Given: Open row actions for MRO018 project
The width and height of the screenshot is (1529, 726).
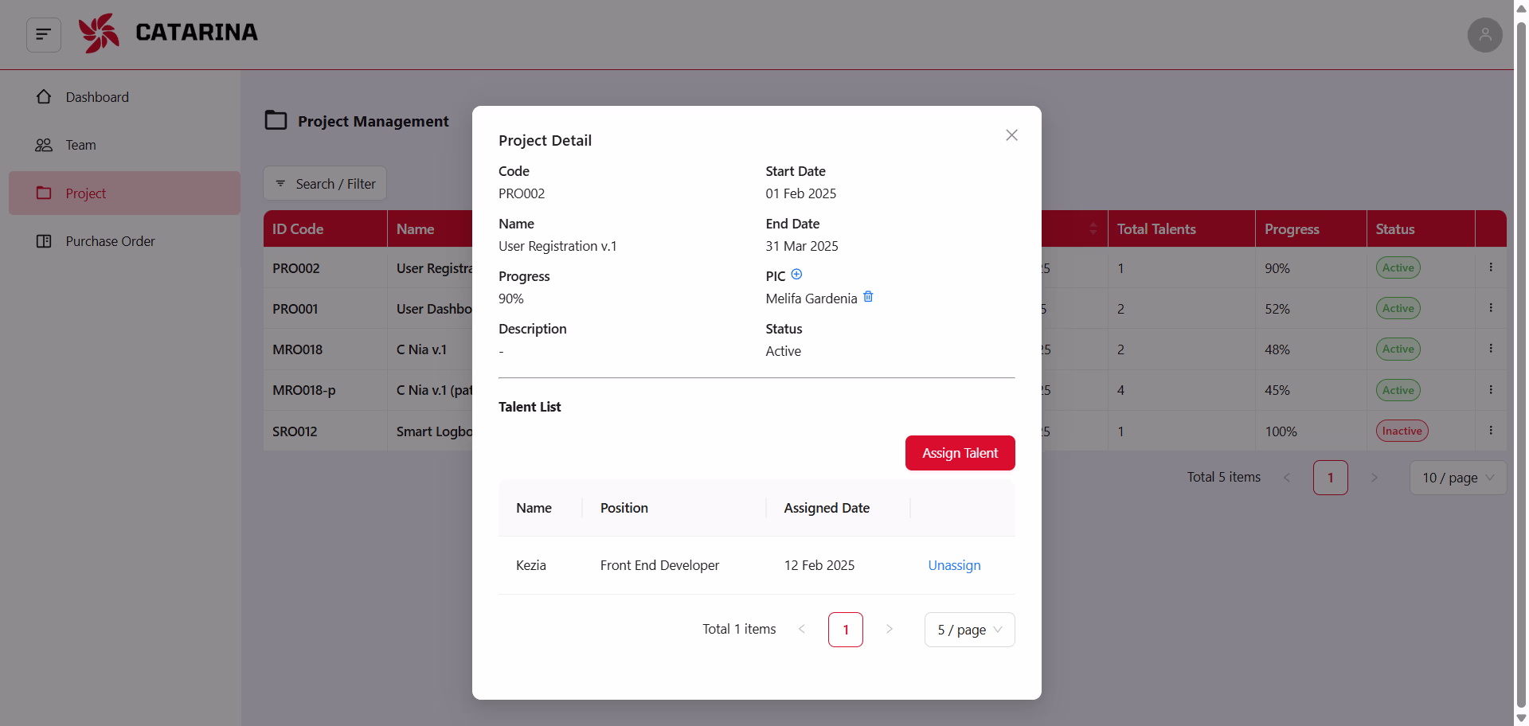Looking at the screenshot, I should [x=1491, y=349].
